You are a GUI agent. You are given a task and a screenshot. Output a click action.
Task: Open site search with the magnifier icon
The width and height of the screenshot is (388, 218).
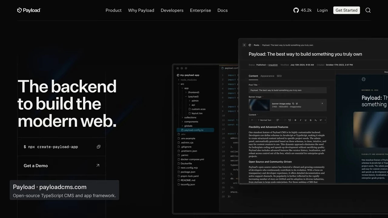click(x=368, y=10)
